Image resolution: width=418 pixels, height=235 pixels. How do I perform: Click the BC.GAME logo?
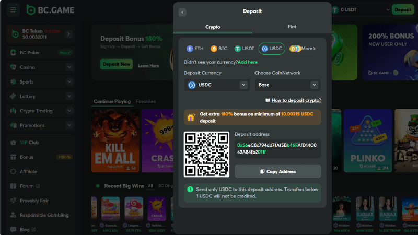50,10
